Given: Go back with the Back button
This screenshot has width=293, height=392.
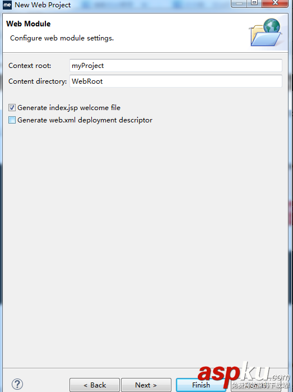Looking at the screenshot, I should pyautogui.click(x=95, y=385).
